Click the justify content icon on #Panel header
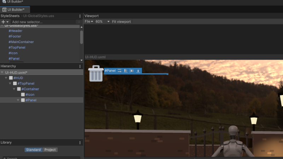The height and width of the screenshot is (159, 283). click(132, 71)
